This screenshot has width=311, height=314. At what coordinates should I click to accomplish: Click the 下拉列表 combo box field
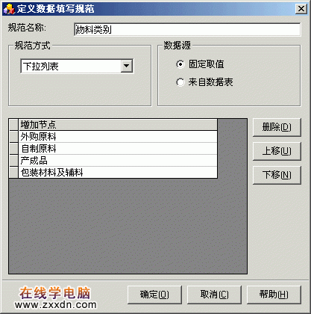click(x=77, y=66)
